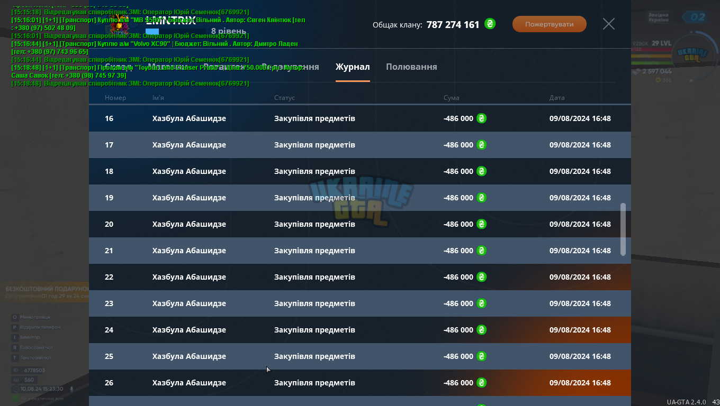Click the I key hint for Інвентар
720x406 pixels.
(x=15, y=337)
